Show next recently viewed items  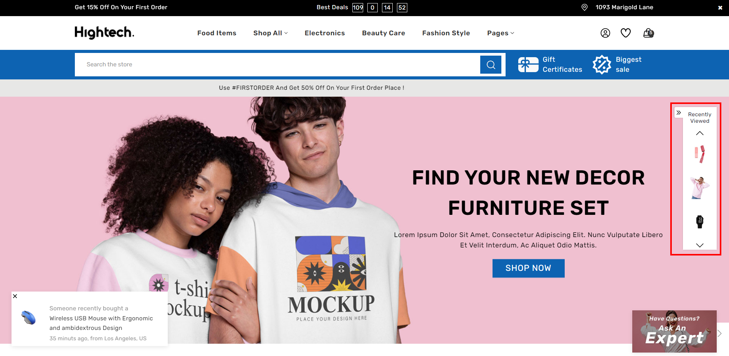tap(700, 245)
